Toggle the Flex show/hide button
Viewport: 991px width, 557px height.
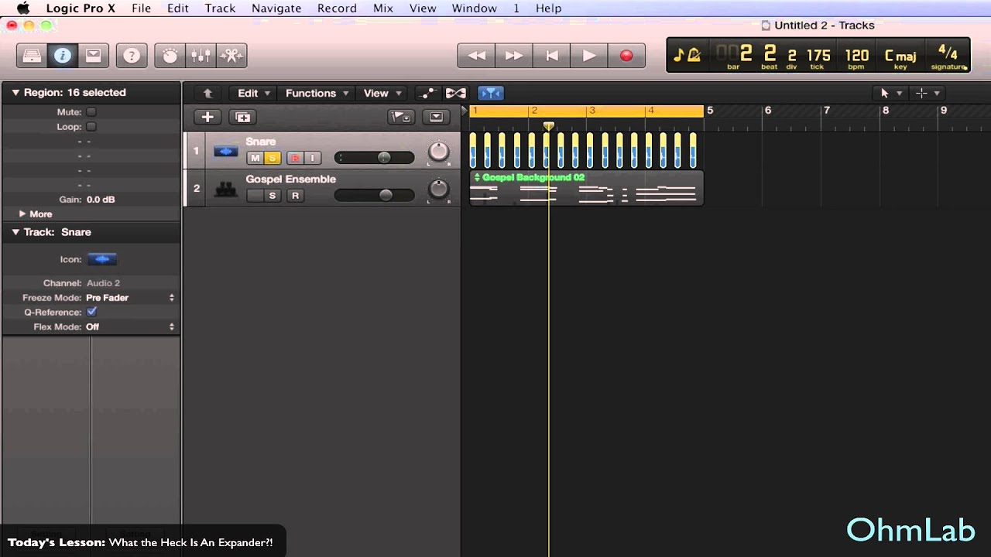455,93
